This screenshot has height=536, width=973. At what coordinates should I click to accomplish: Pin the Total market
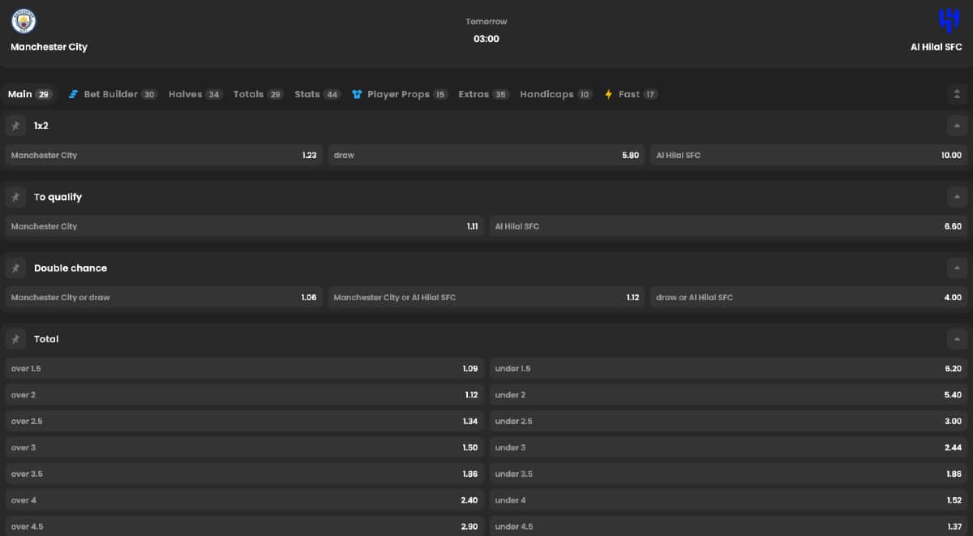pyautogui.click(x=15, y=339)
